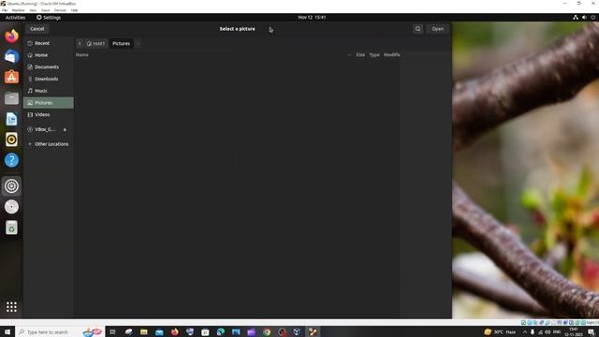Open the clock showing Nov 12 15:41
The width and height of the screenshot is (599, 337).
pos(312,17)
